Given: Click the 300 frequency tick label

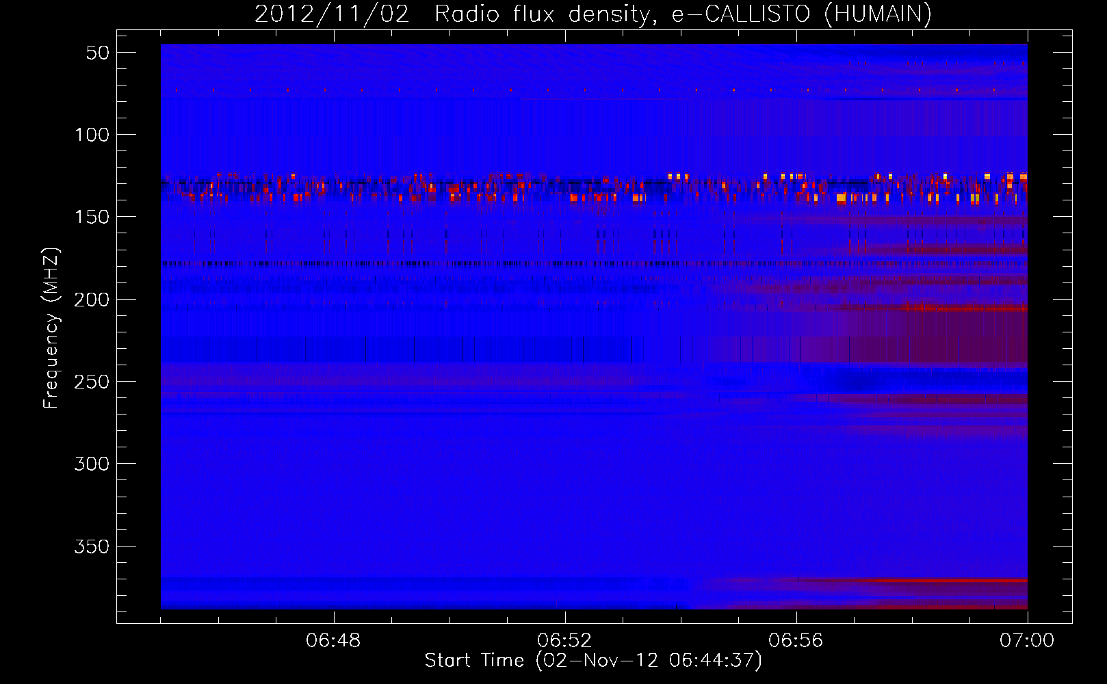Looking at the screenshot, I should 92,464.
